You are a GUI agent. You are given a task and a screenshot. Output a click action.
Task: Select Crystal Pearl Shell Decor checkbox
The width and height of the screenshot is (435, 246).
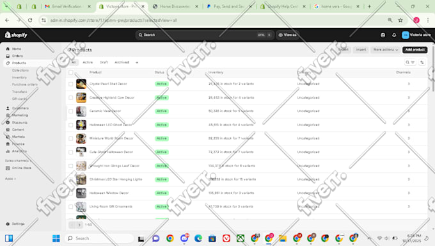click(71, 84)
